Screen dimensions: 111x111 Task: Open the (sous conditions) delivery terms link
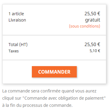pos(85,26)
